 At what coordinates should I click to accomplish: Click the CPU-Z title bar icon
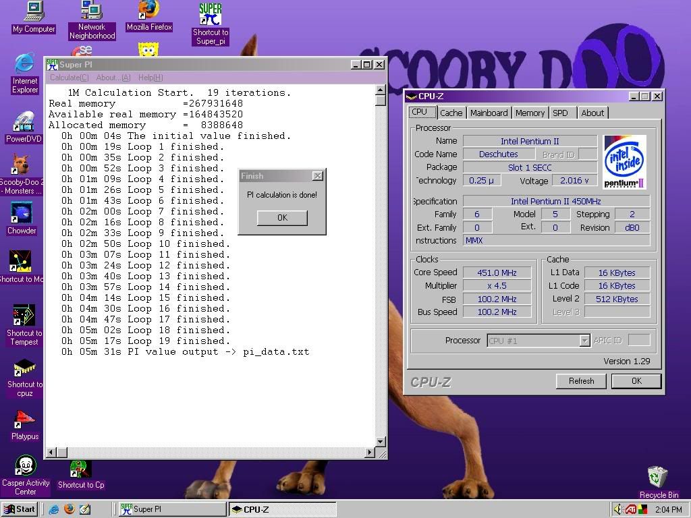tap(411, 96)
